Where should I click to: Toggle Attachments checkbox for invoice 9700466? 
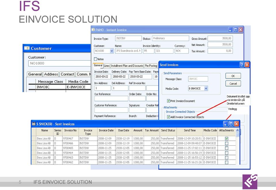pyautogui.click(x=227, y=143)
